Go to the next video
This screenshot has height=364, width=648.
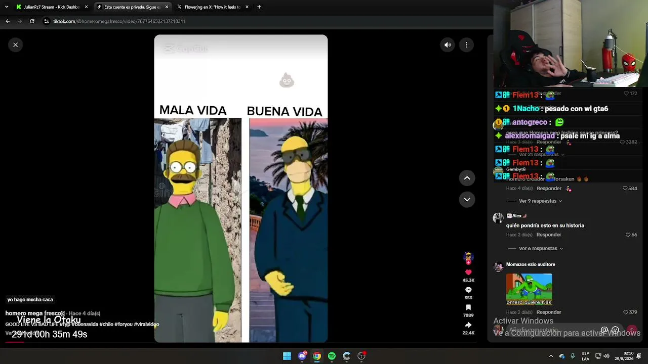(467, 200)
